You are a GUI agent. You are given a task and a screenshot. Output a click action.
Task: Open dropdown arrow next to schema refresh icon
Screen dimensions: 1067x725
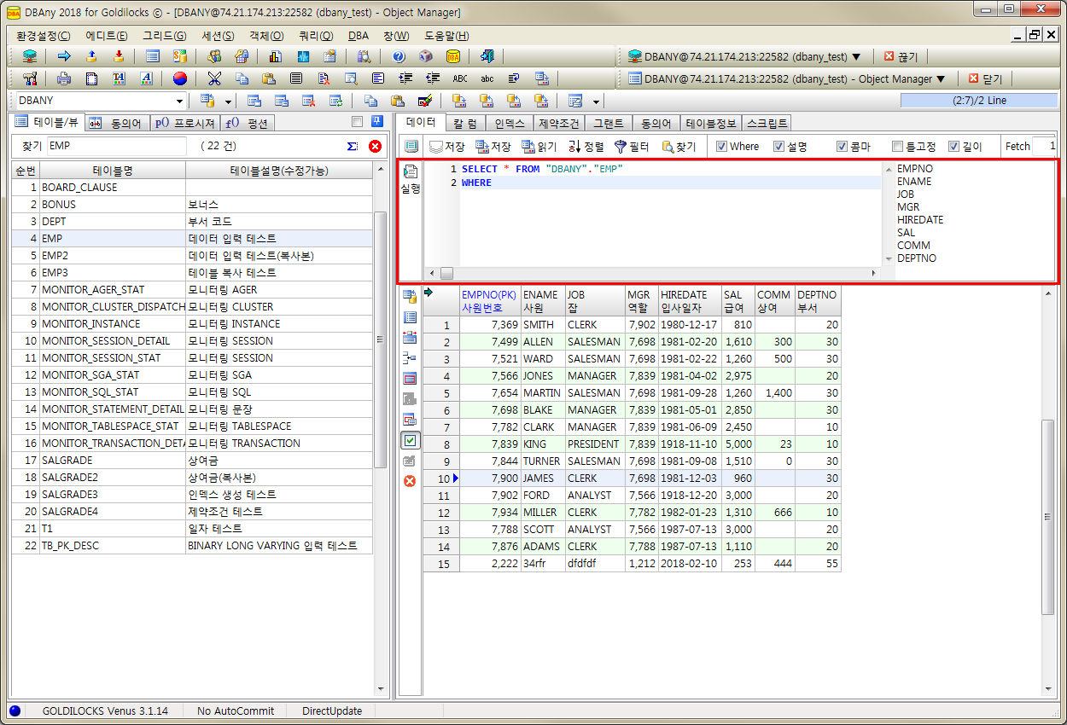[x=227, y=101]
